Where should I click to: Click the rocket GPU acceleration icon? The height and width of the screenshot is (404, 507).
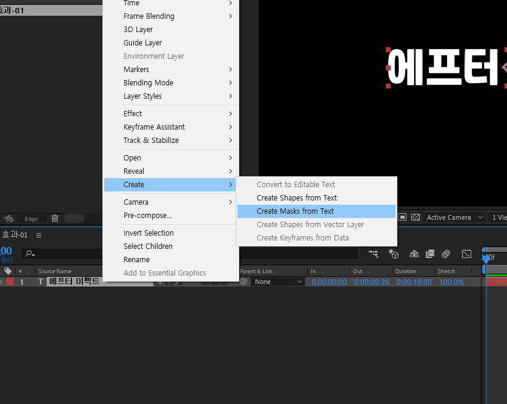(x=8, y=219)
